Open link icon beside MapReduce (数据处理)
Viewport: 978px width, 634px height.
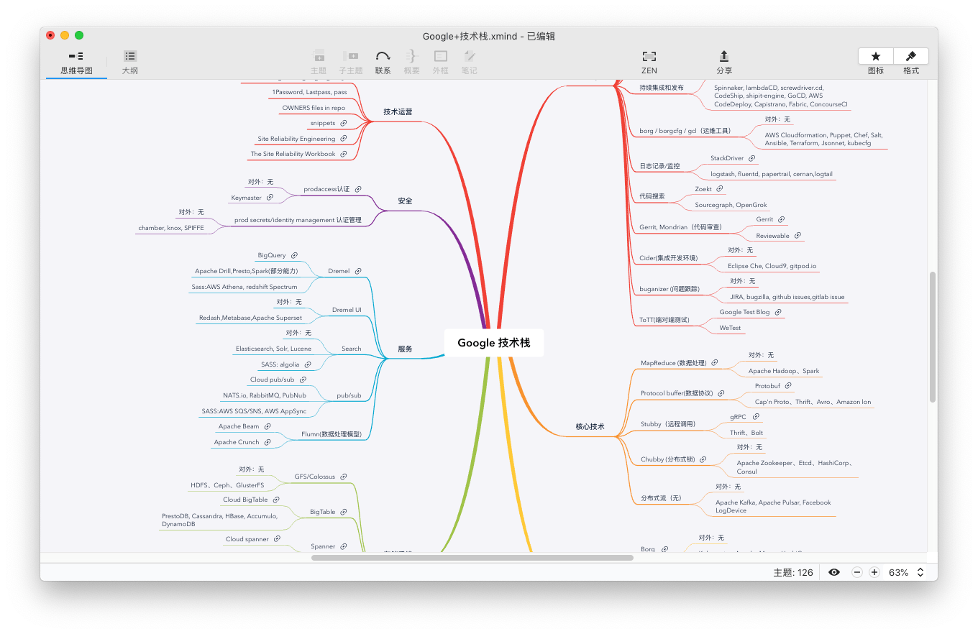coord(715,363)
